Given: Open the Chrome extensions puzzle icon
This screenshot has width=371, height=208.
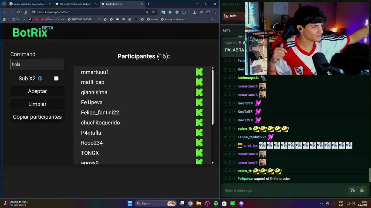Looking at the screenshot, I should 184,12.
